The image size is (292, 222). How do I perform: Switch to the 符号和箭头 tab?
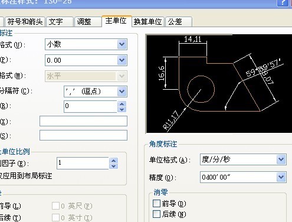point(25,21)
